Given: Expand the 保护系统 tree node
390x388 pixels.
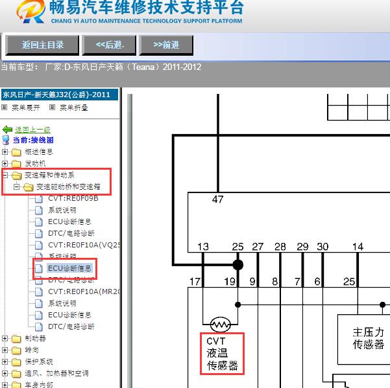Looking at the screenshot, I should click(x=5, y=361).
